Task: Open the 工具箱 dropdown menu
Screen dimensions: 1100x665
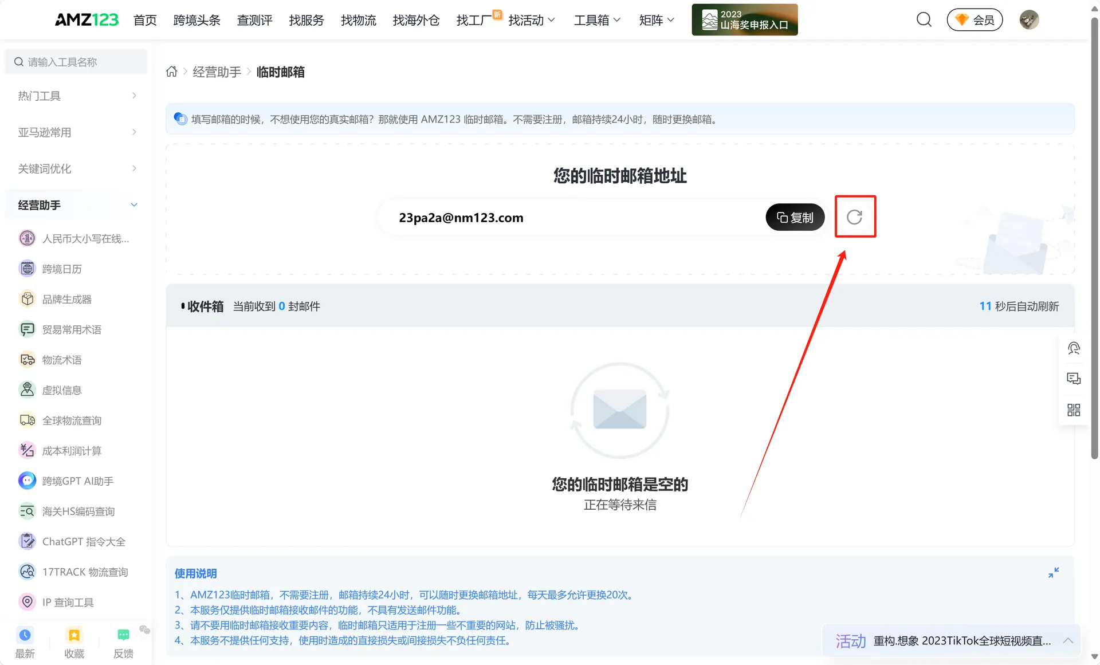Action: [597, 20]
